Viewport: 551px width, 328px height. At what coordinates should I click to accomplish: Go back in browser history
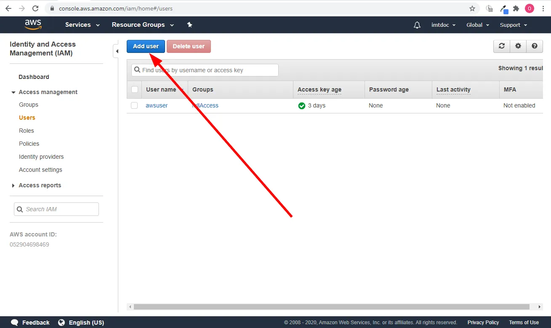8,8
